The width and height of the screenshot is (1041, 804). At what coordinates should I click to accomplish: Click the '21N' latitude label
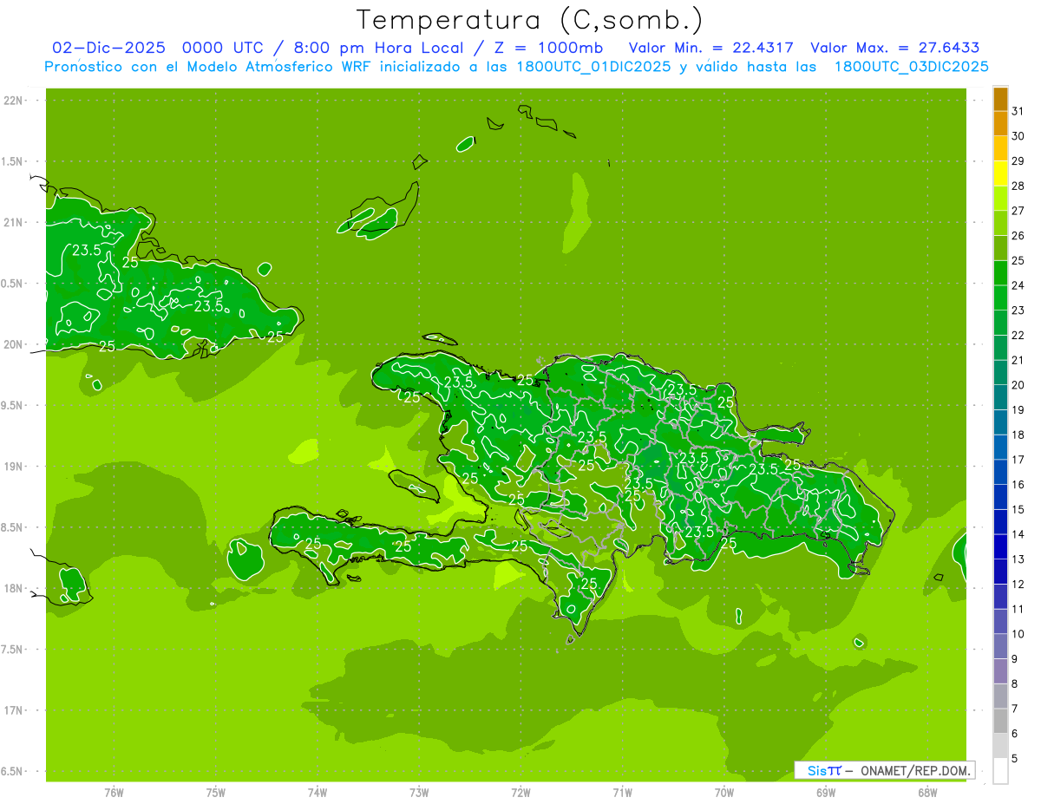pos(15,223)
